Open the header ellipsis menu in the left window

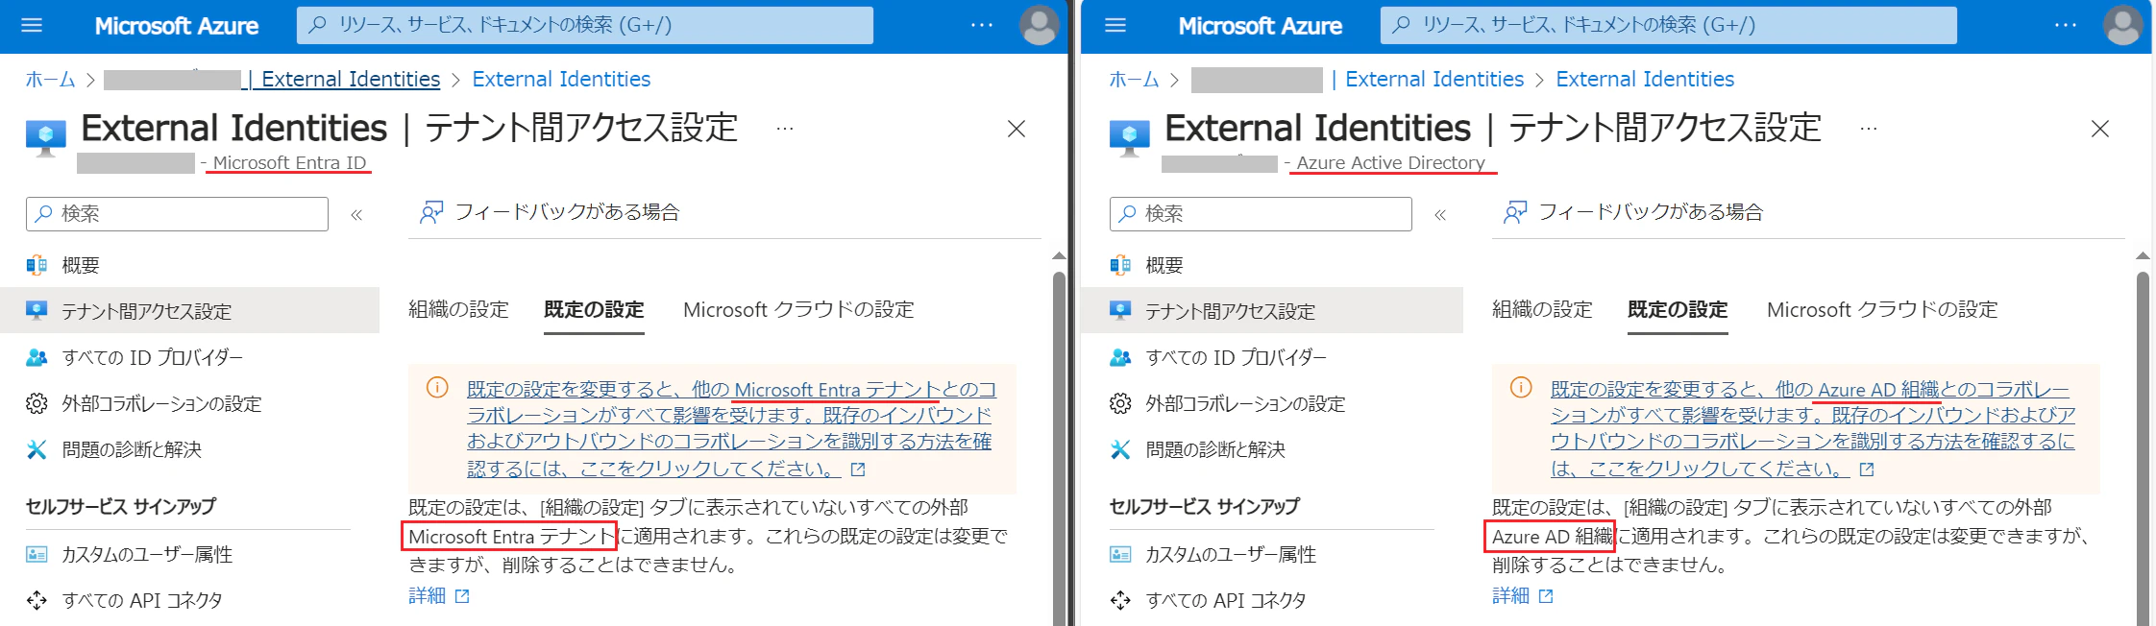(982, 25)
